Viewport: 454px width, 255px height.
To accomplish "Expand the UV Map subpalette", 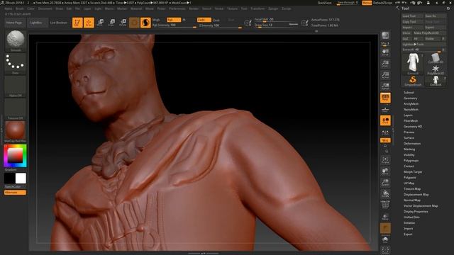I will click(x=409, y=183).
